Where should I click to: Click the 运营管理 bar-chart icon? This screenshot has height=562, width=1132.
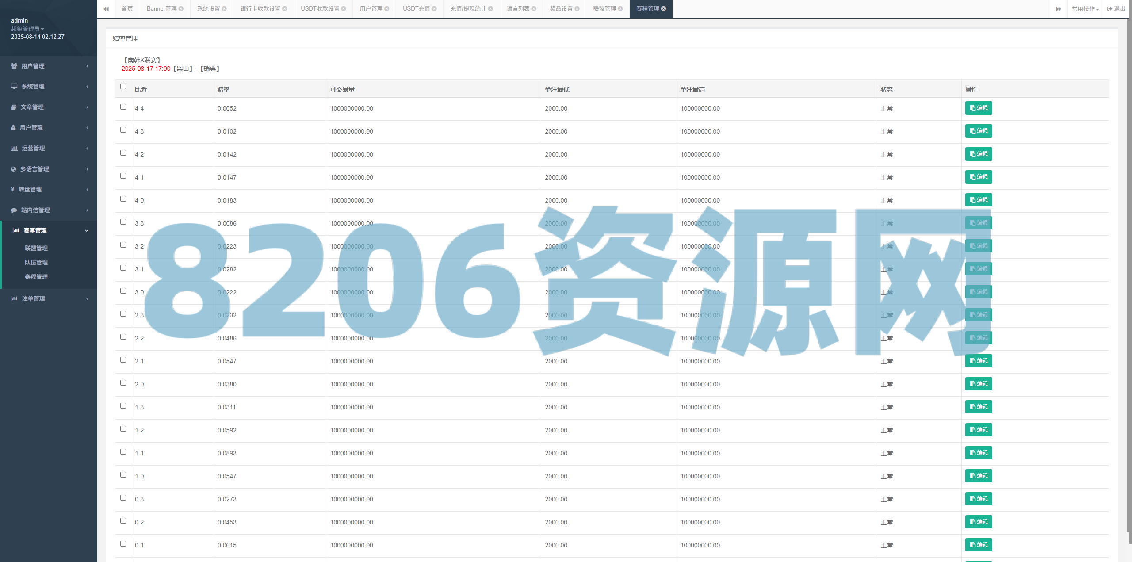pyautogui.click(x=13, y=148)
